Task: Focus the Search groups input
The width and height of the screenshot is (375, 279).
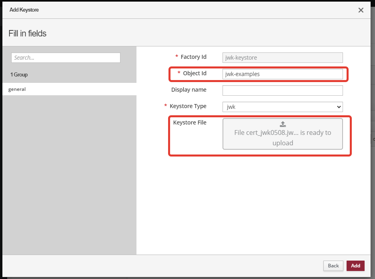Action: [66, 58]
